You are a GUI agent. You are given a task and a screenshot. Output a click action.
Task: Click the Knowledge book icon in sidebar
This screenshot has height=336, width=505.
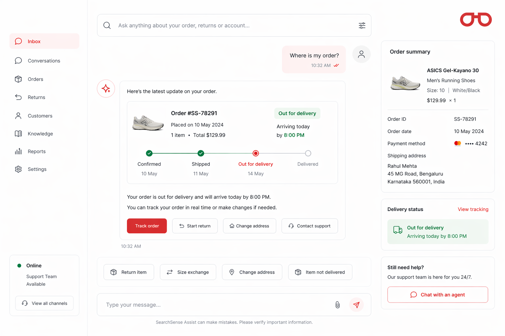[x=18, y=134]
